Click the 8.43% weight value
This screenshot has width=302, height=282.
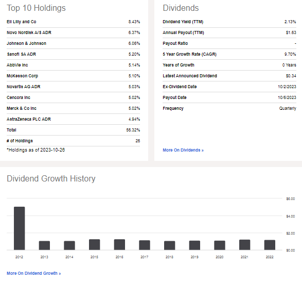134,22
